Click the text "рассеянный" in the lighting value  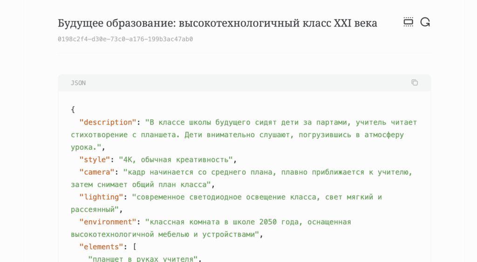pyautogui.click(x=93, y=209)
